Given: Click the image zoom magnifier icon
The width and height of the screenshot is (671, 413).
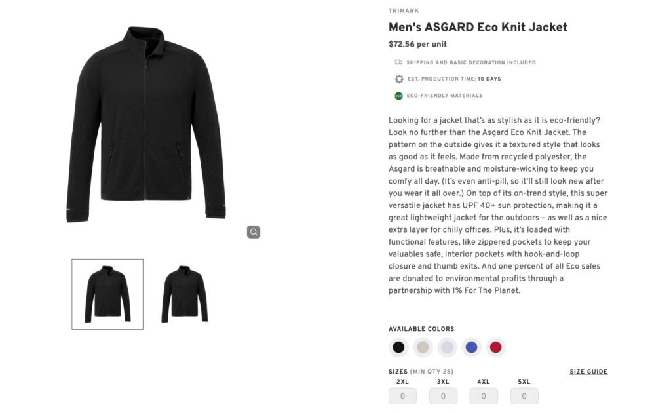Looking at the screenshot, I should (254, 231).
